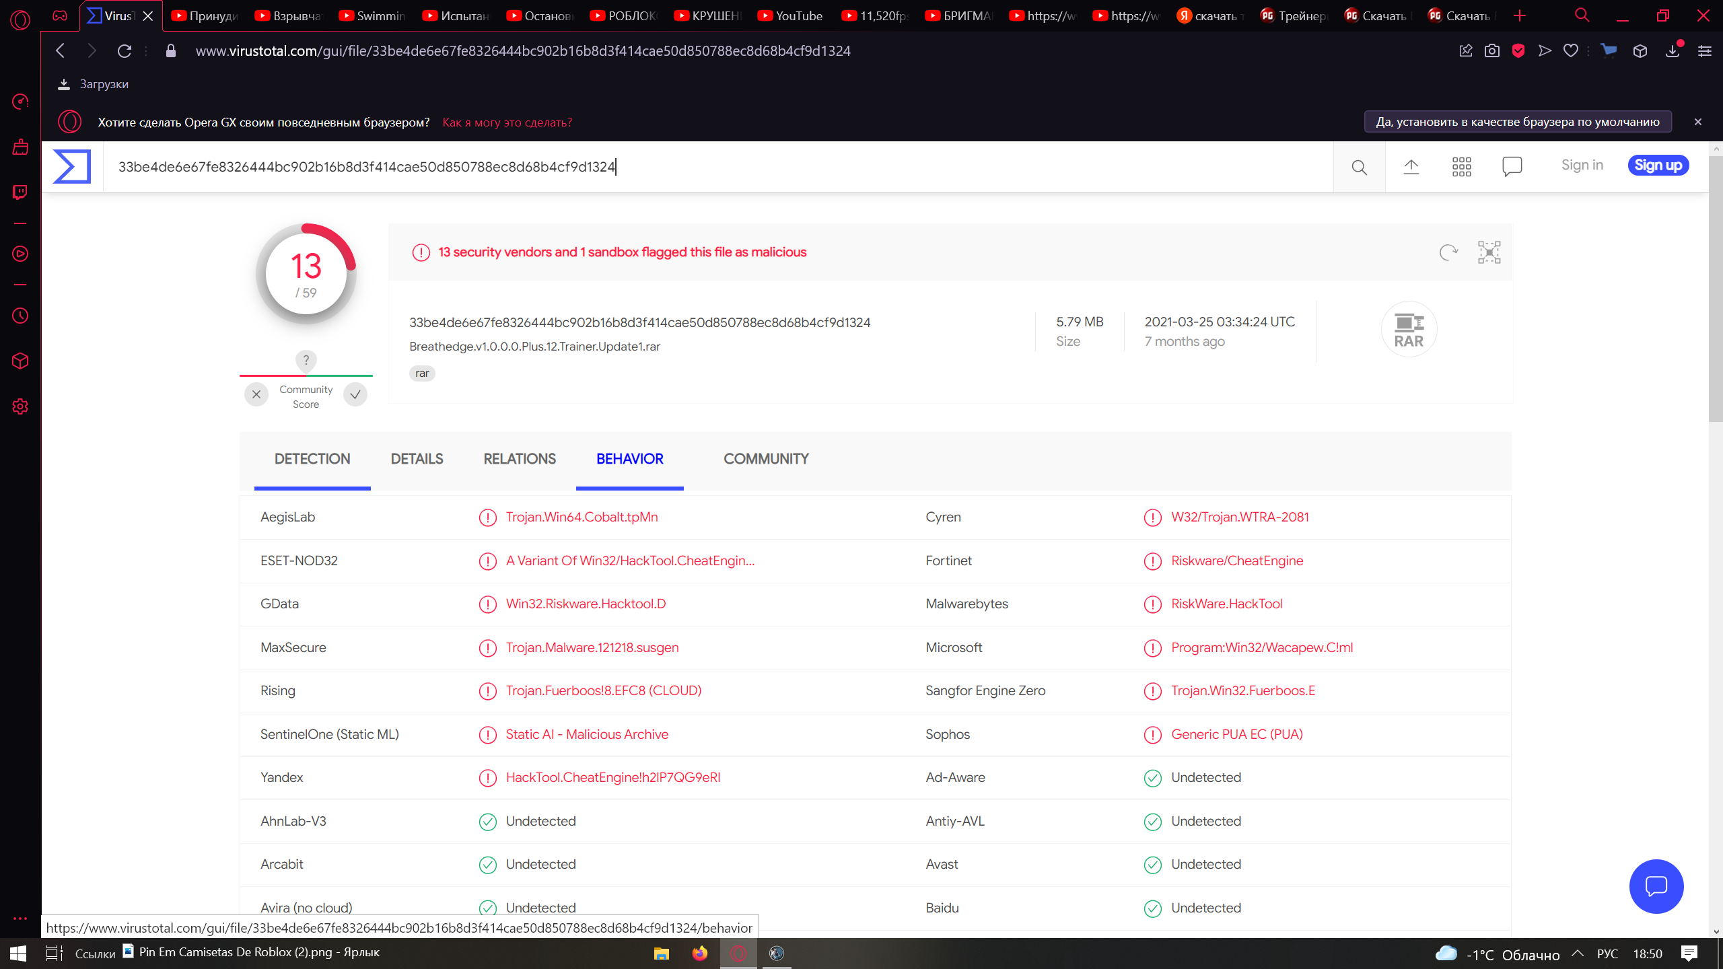The width and height of the screenshot is (1723, 969).
Task: Open Easy Setup sliders icon
Action: [x=1705, y=51]
